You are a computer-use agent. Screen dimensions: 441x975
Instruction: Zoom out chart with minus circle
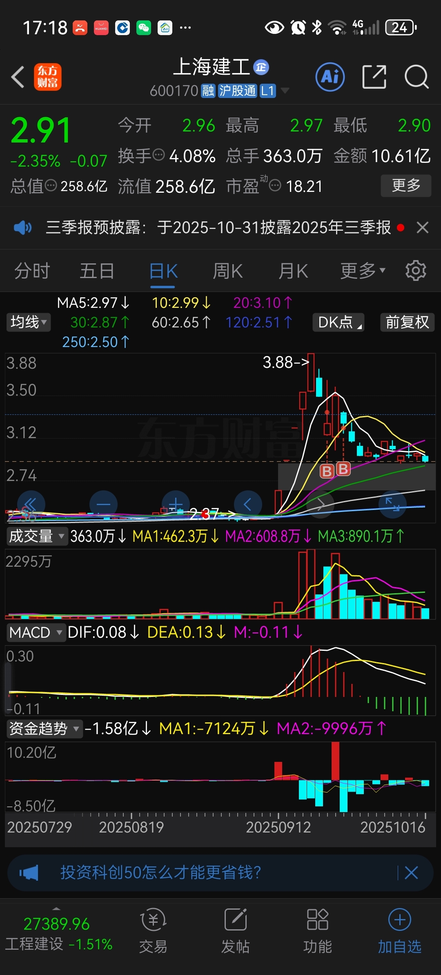pos(103,505)
